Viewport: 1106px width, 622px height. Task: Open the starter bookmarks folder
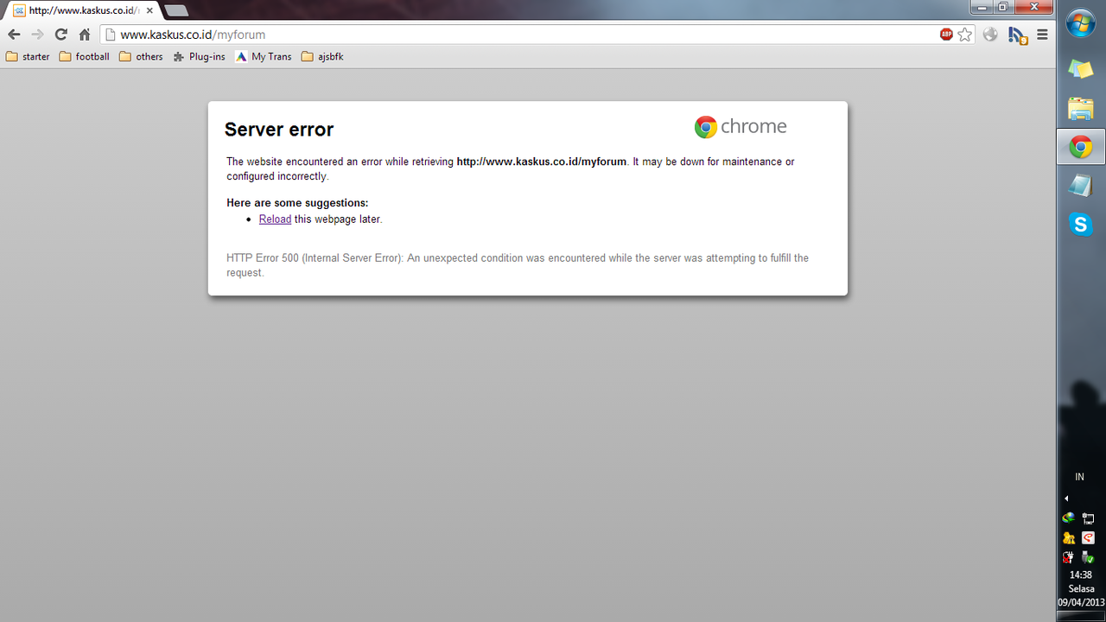(28, 57)
